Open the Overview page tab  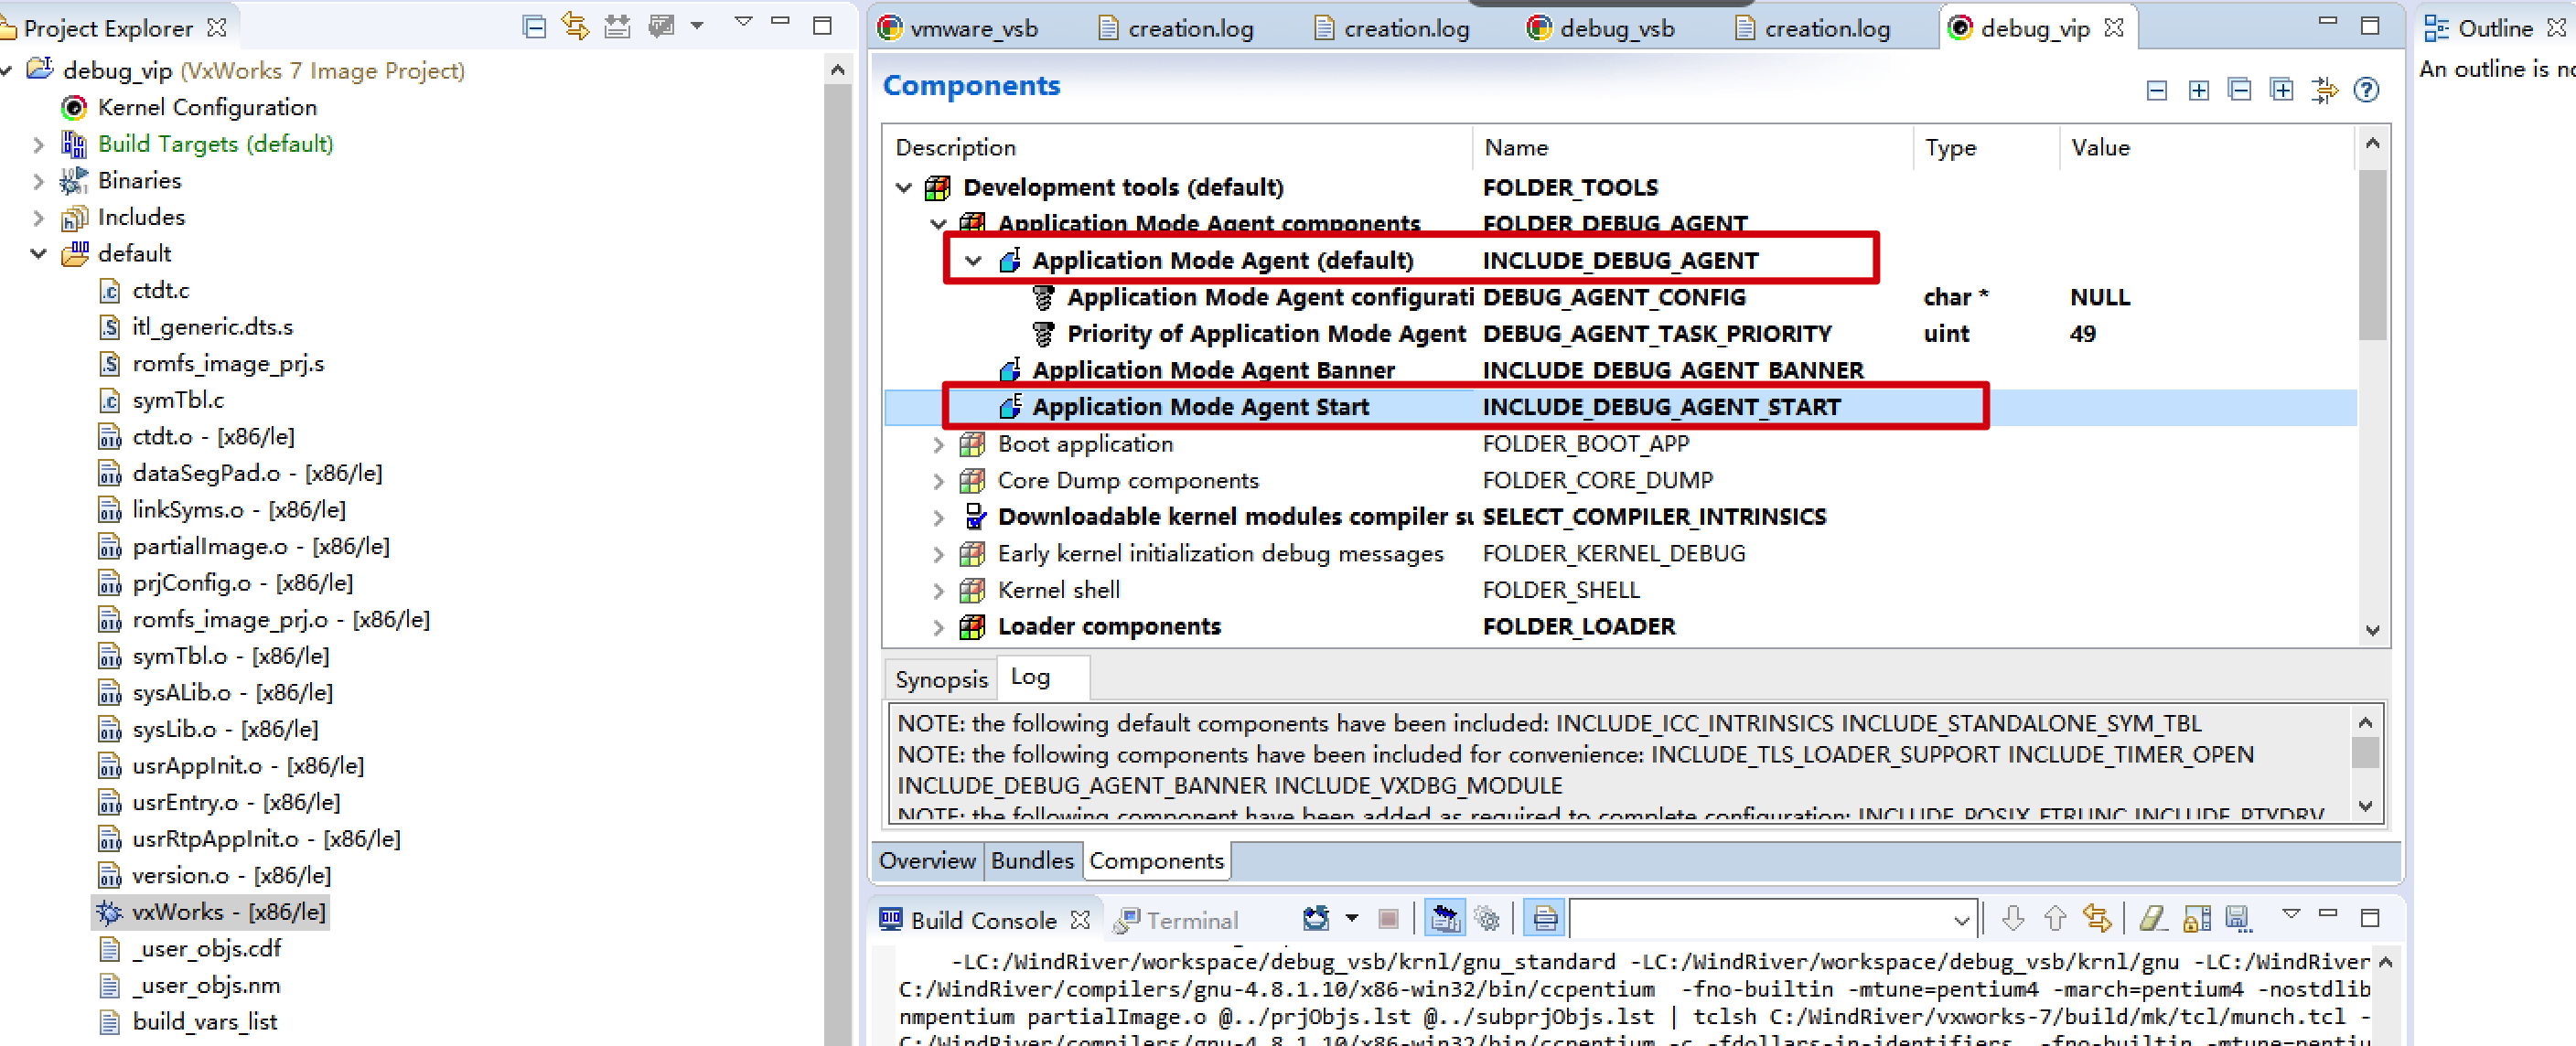(927, 861)
